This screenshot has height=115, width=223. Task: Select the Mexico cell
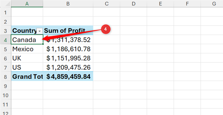tap(27, 49)
